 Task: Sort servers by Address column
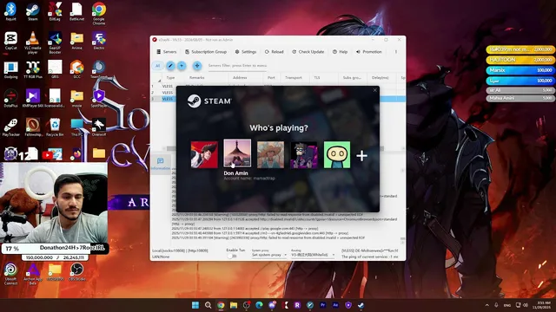coord(240,77)
